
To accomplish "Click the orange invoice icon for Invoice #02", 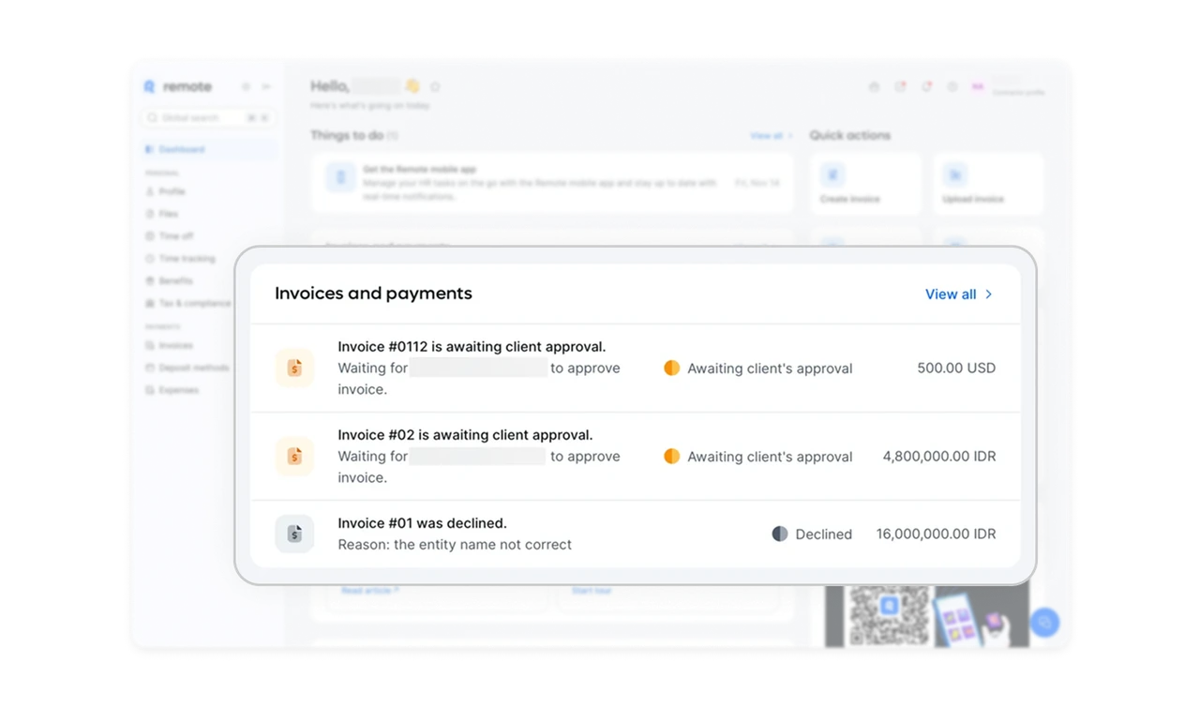I will (294, 456).
